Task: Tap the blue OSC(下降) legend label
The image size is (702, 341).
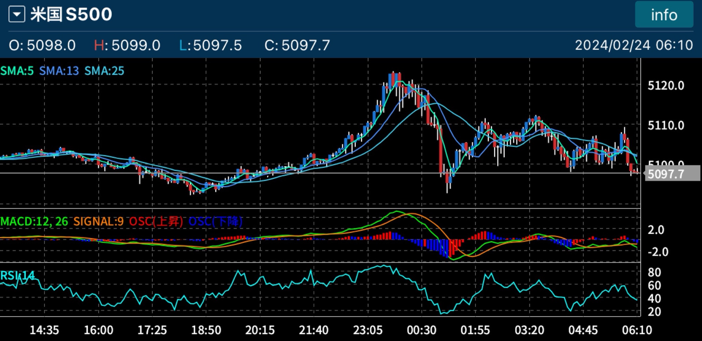Action: pos(215,222)
